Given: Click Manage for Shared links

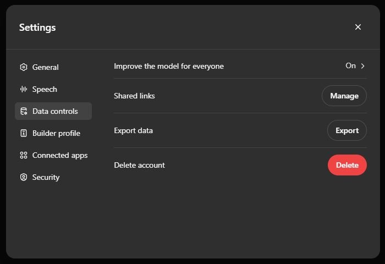Looking at the screenshot, I should pyautogui.click(x=344, y=96).
